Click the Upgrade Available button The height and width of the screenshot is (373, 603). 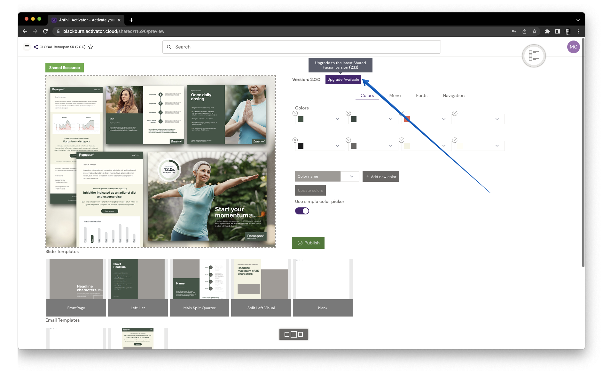[x=343, y=79]
